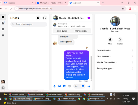
Task: Open a new browser tab
Action: click(x=103, y=3)
